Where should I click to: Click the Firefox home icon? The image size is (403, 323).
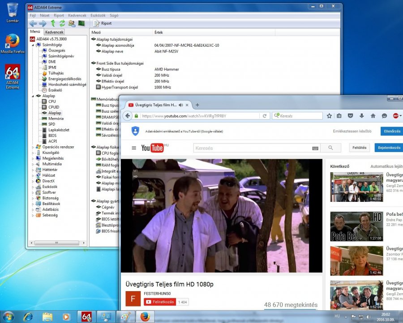click(x=373, y=116)
